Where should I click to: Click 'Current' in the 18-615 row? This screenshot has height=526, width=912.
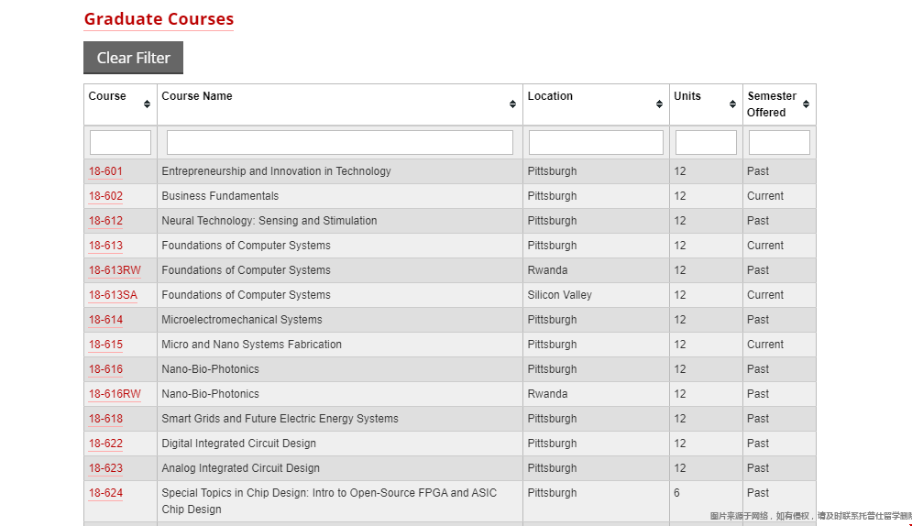764,344
